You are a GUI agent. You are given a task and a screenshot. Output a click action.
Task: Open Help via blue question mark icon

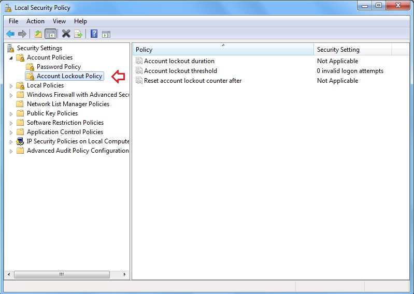click(94, 34)
